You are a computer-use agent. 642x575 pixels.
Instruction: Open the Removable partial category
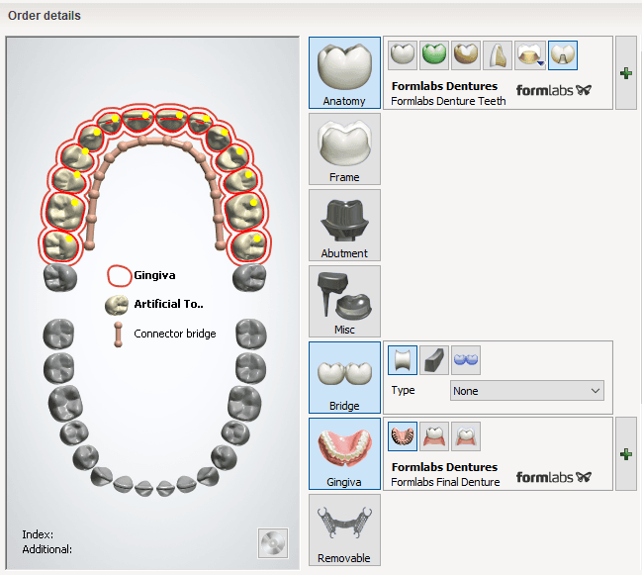[344, 529]
